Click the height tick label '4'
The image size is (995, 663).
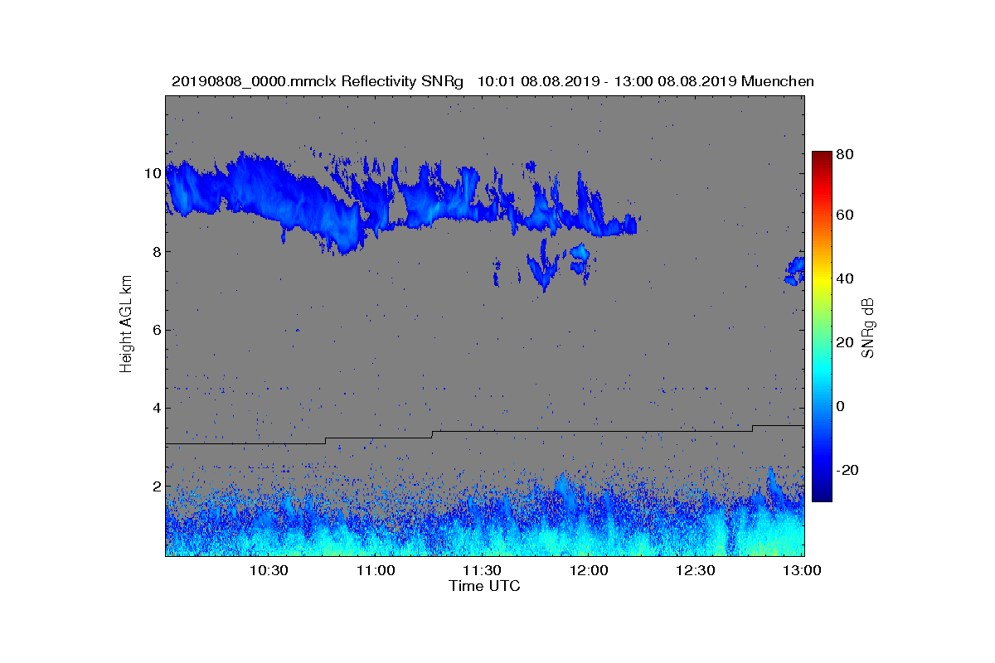tap(156, 408)
